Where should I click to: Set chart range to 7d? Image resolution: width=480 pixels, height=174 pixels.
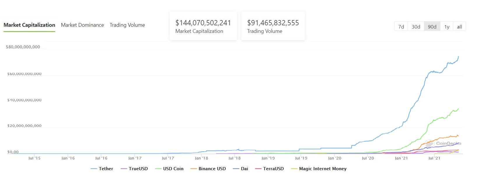coord(401,26)
